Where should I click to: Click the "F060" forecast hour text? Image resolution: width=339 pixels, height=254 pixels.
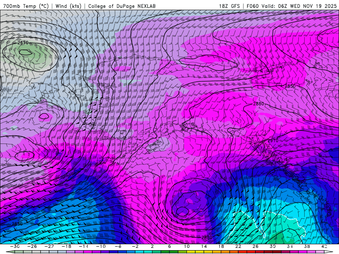tap(253, 6)
